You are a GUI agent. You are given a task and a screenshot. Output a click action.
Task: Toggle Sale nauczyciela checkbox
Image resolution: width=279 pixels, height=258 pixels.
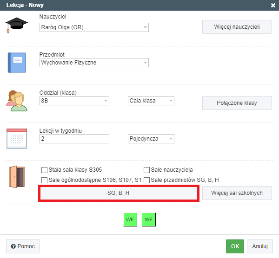pos(147,170)
